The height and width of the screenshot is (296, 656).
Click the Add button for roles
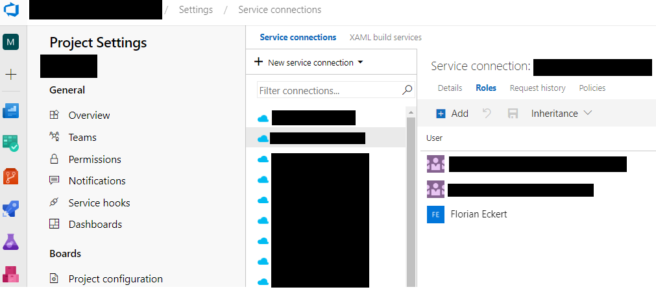pos(452,114)
